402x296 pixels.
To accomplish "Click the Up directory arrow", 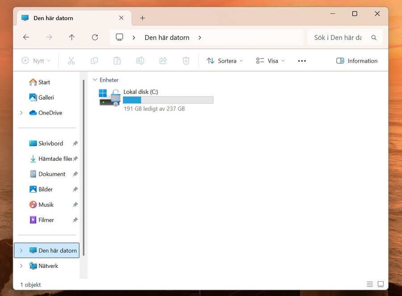I will (x=71, y=38).
